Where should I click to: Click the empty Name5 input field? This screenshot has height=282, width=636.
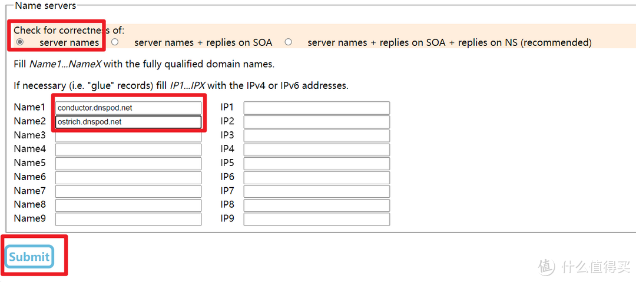(x=128, y=164)
